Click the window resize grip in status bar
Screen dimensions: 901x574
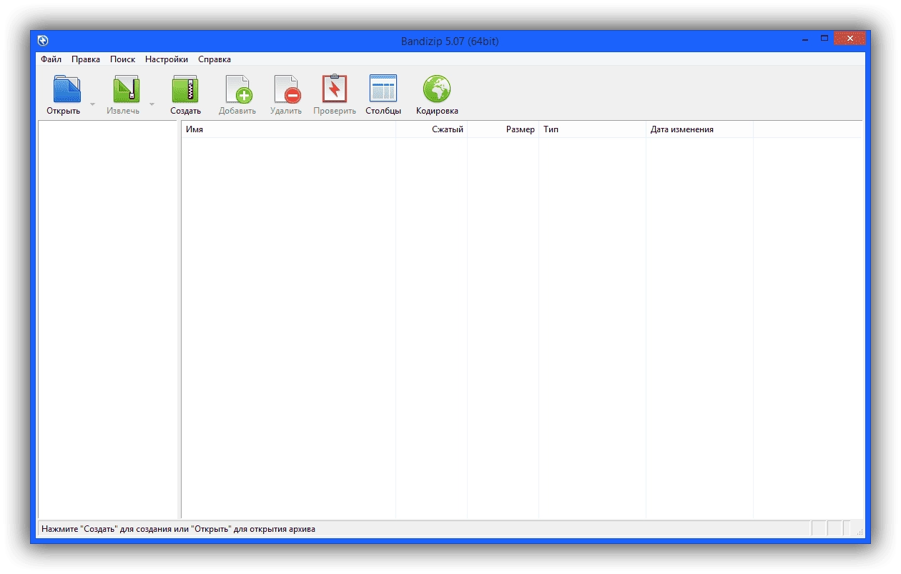click(x=860, y=532)
